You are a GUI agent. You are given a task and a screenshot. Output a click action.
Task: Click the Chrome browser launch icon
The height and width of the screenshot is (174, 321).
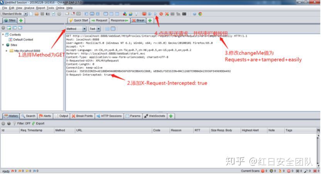point(200,14)
